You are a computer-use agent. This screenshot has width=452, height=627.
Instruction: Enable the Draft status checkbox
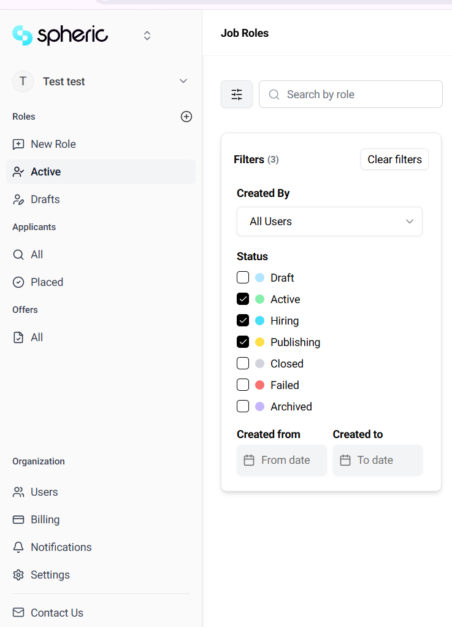(243, 278)
